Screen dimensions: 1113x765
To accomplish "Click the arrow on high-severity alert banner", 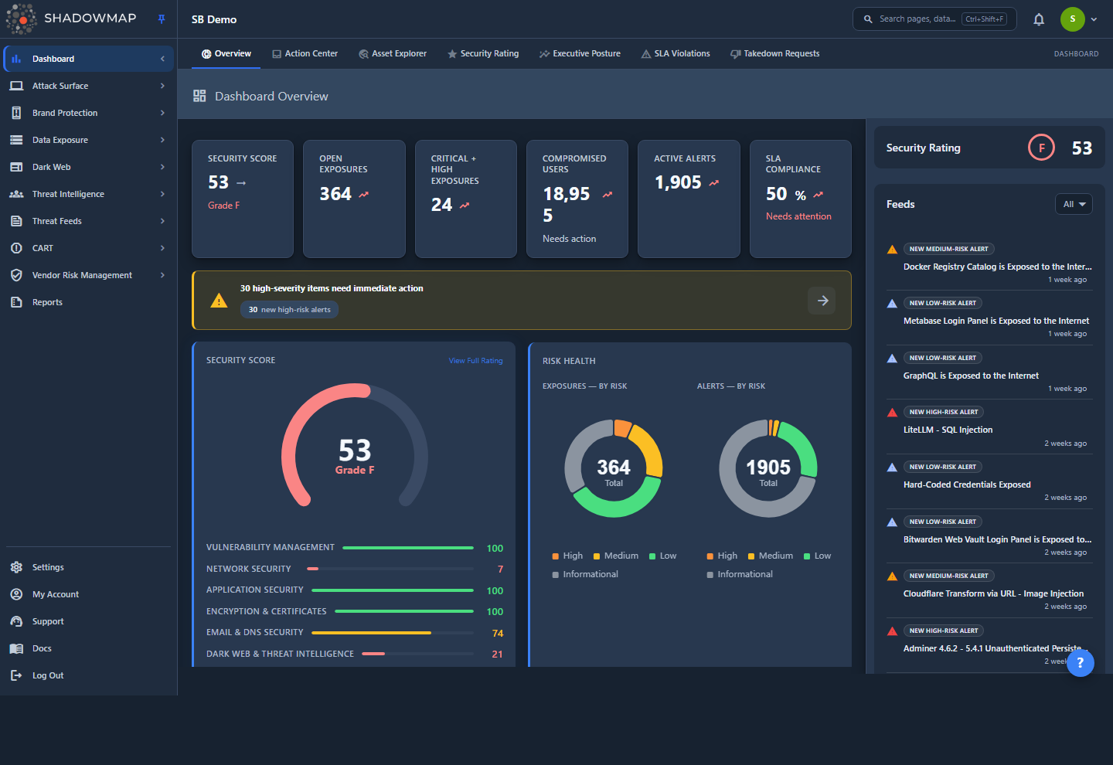I will click(822, 301).
